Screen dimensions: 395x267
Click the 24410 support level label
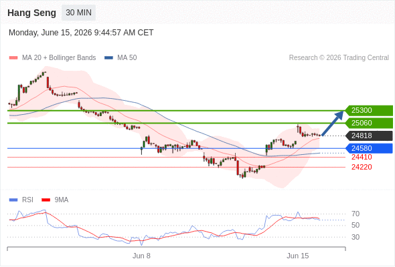pyautogui.click(x=362, y=158)
